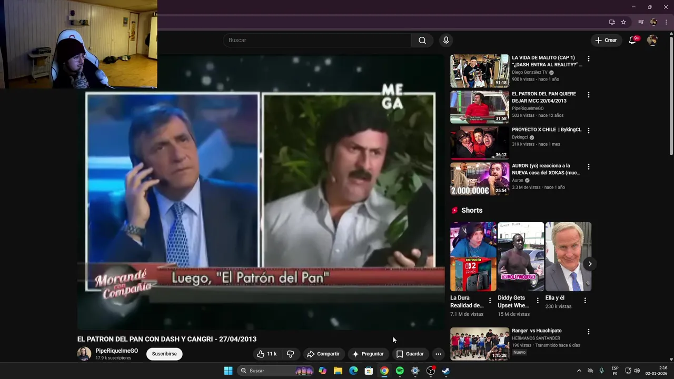Dislike the video with thumbs-down
Image resolution: width=674 pixels, height=379 pixels.
point(290,354)
